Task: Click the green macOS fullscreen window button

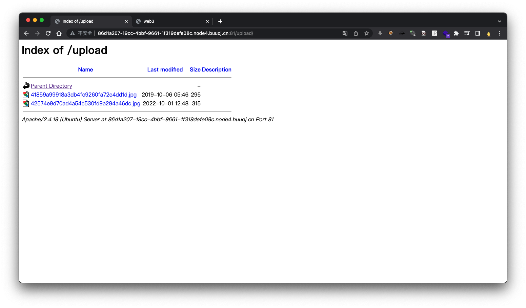Action: [42, 20]
